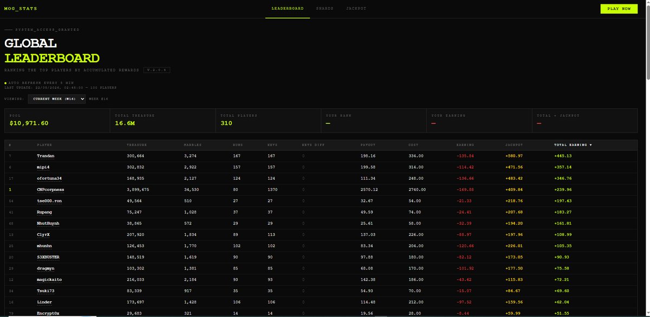Image resolution: width=650 pixels, height=317 pixels.
Task: Open player dragmyn's profile link
Action: pyautogui.click(x=45, y=268)
